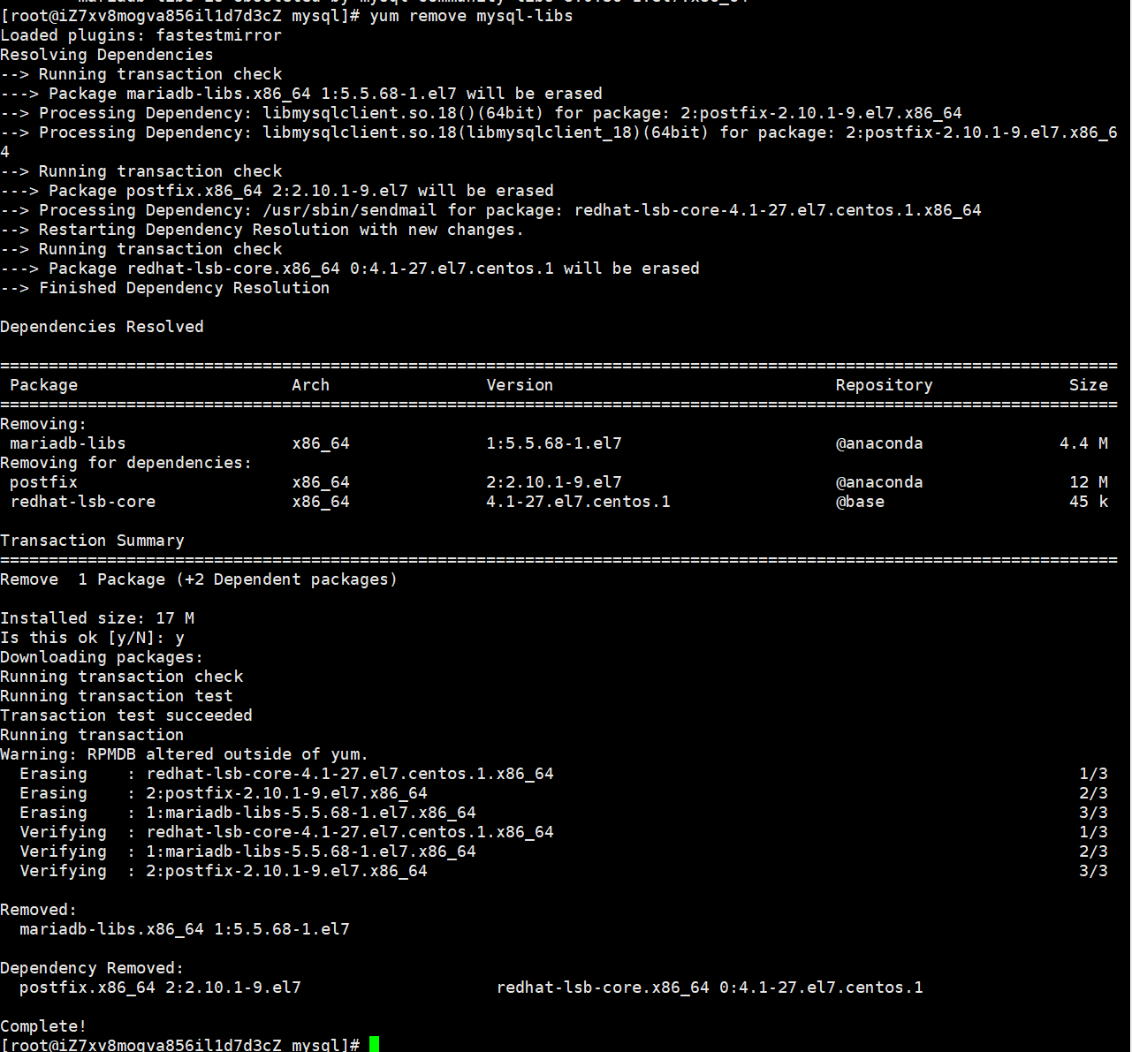Click 'Package postfix.x86_64 ... will be erased' line
The height and width of the screenshot is (1052, 1132).
coord(277,191)
